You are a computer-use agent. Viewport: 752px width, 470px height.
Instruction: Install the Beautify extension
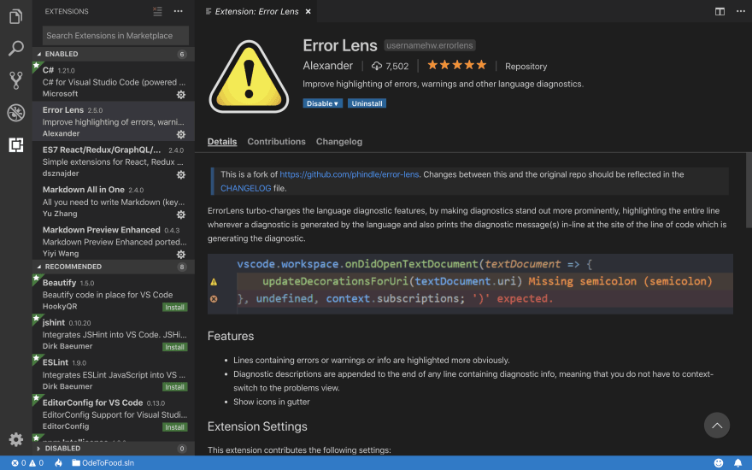pos(174,307)
